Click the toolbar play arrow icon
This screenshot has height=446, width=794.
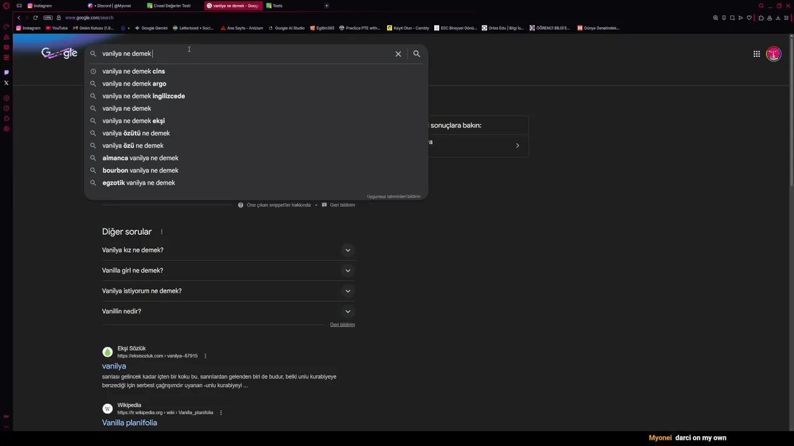click(x=741, y=17)
